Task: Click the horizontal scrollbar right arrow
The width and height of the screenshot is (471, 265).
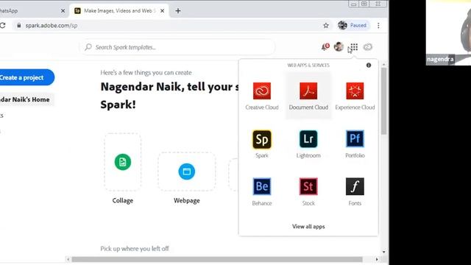Action: pyautogui.click(x=377, y=259)
